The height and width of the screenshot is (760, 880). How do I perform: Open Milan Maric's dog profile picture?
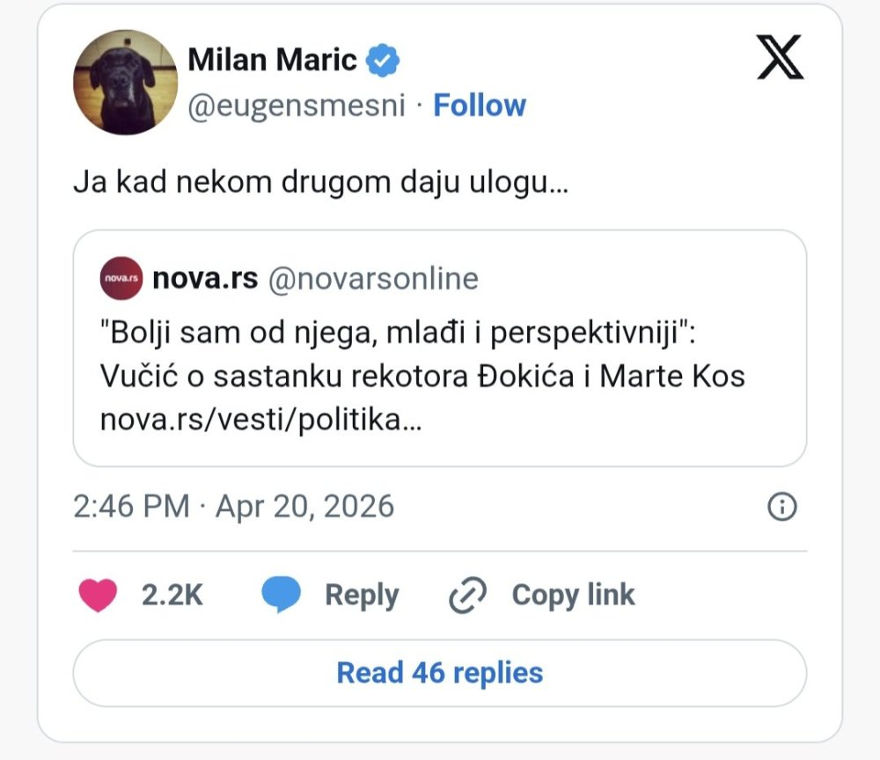(x=125, y=82)
